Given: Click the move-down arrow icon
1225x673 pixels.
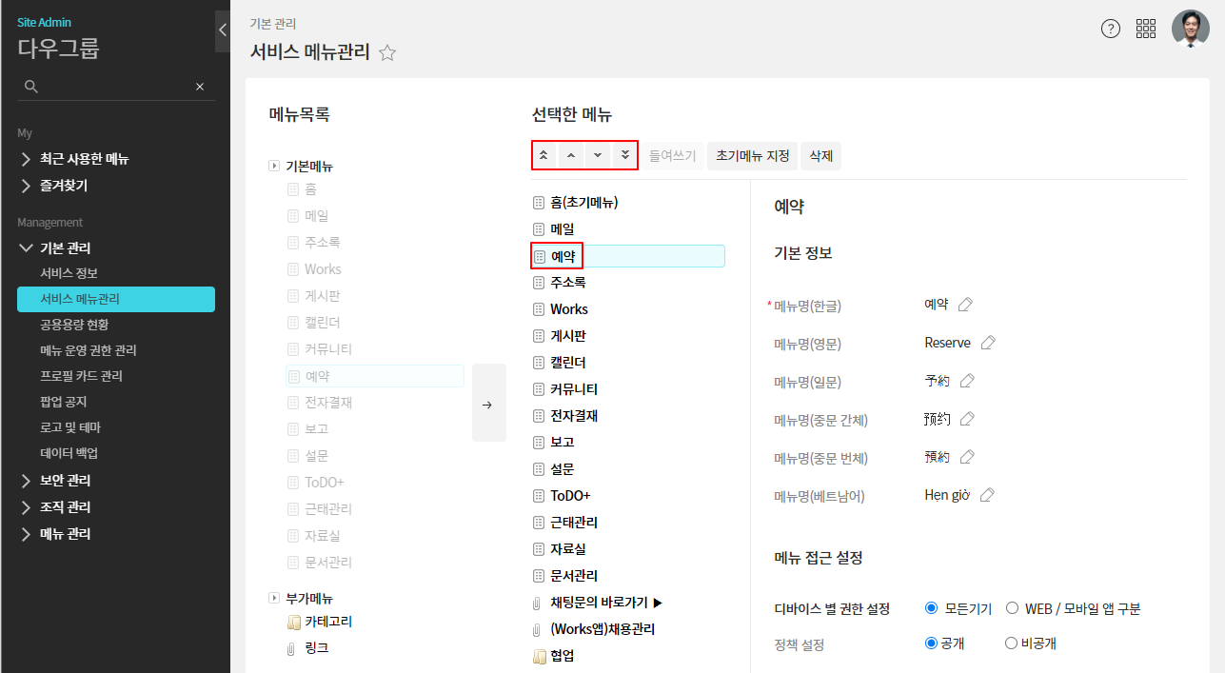Looking at the screenshot, I should pyautogui.click(x=598, y=155).
